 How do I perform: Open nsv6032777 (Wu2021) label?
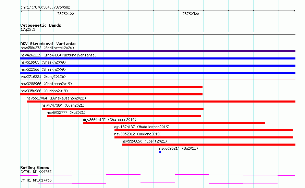(66, 112)
